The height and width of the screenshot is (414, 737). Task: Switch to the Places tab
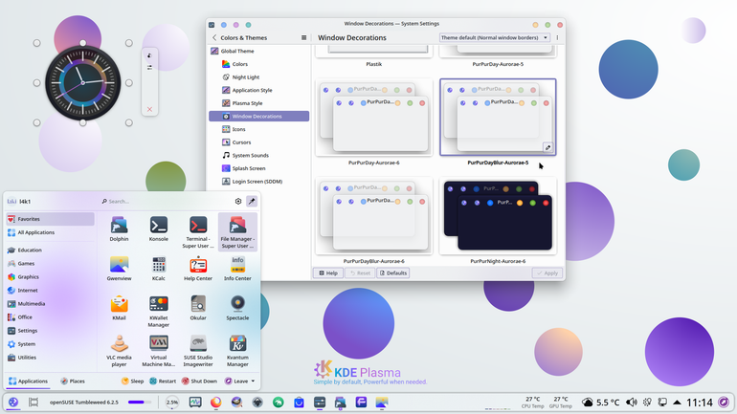pos(73,381)
